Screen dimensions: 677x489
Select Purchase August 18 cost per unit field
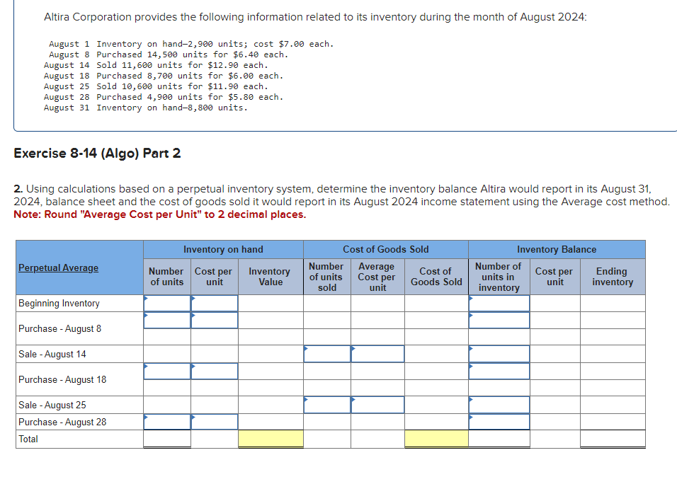click(x=214, y=372)
